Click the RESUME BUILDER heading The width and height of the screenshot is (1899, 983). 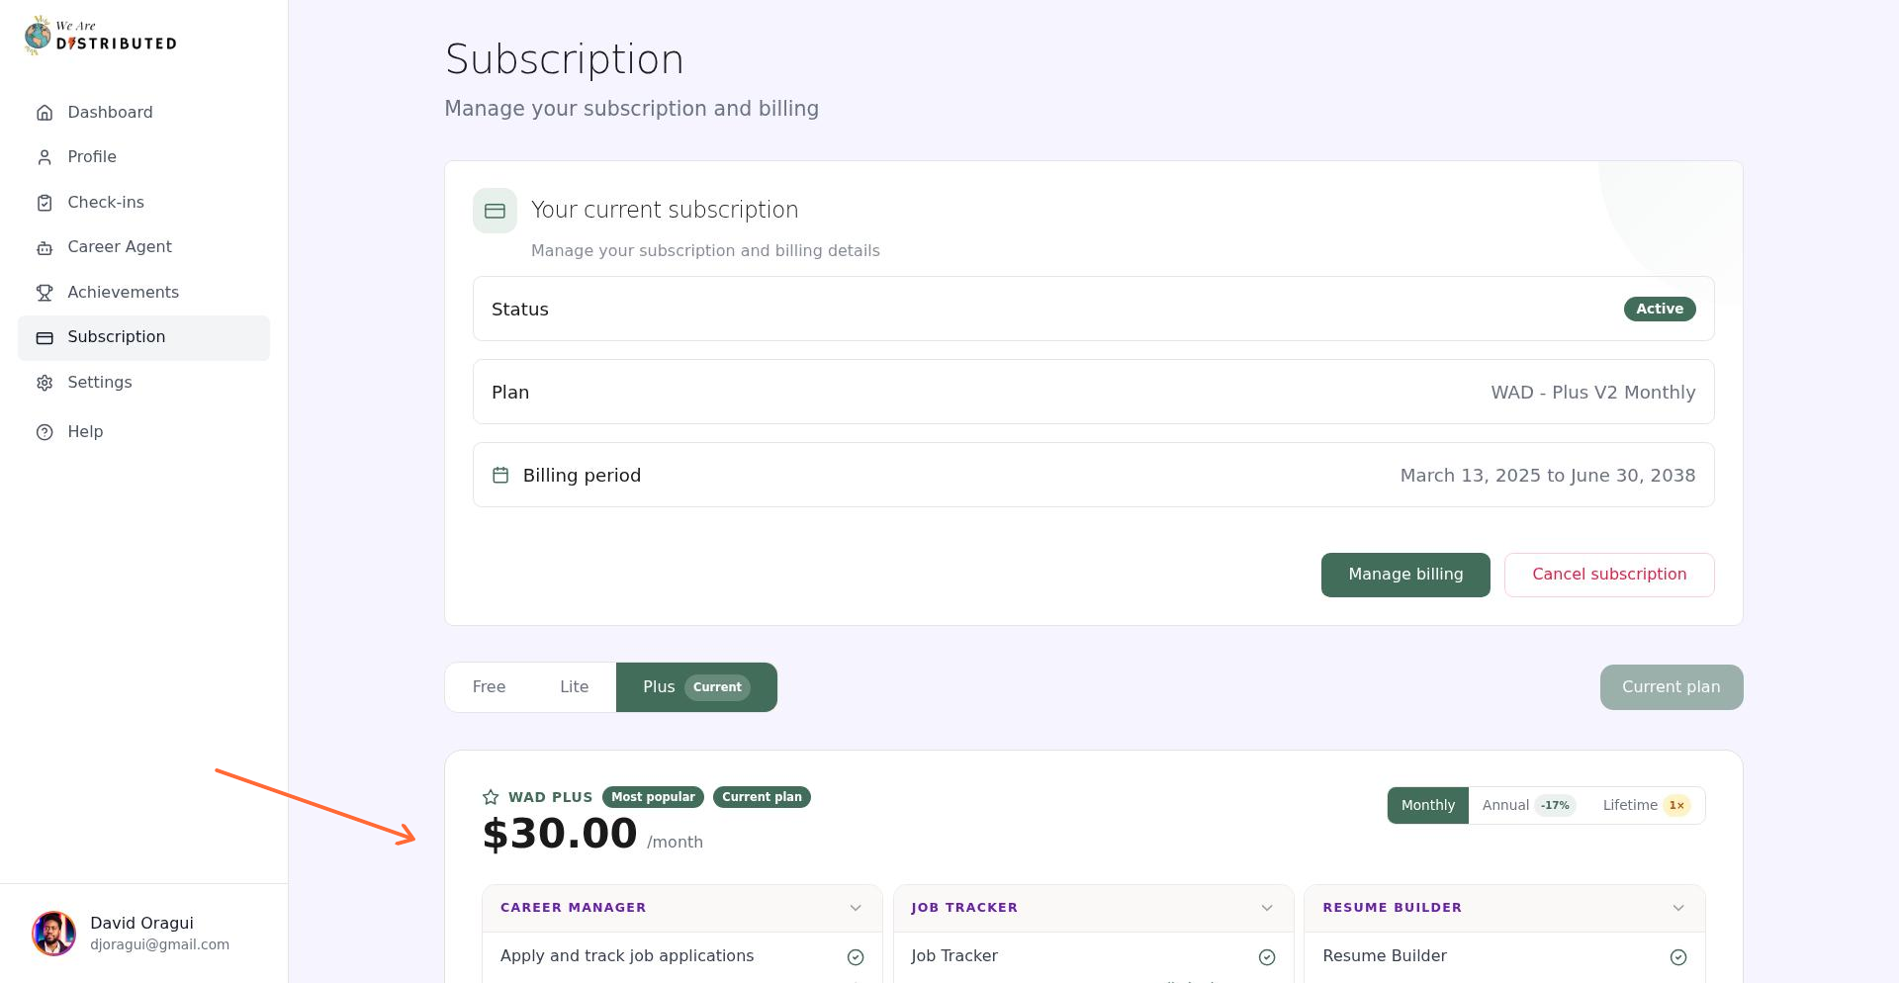[x=1392, y=908]
